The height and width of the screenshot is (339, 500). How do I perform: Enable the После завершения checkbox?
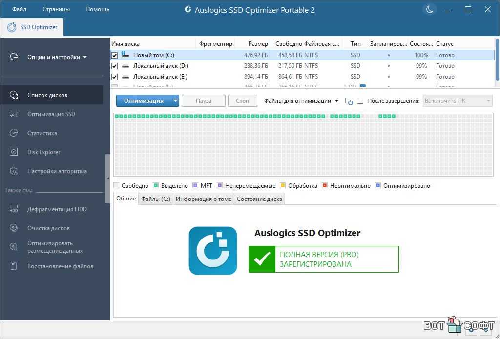pos(360,101)
